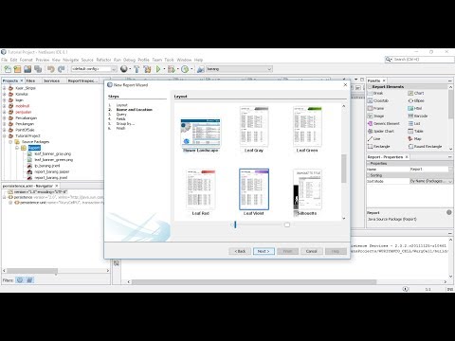Toggle the second Navigator filter button
Screen dimensions: 455x341
[x=30, y=279]
